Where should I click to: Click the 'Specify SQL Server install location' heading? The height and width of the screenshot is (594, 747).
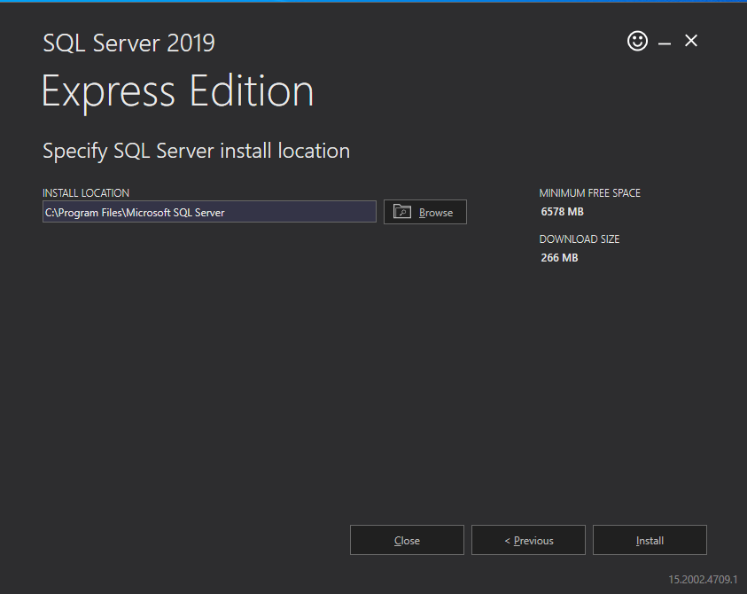(x=197, y=151)
